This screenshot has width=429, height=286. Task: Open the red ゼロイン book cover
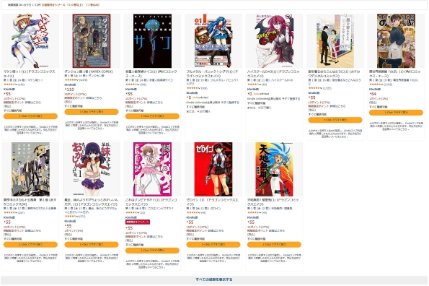point(213,169)
